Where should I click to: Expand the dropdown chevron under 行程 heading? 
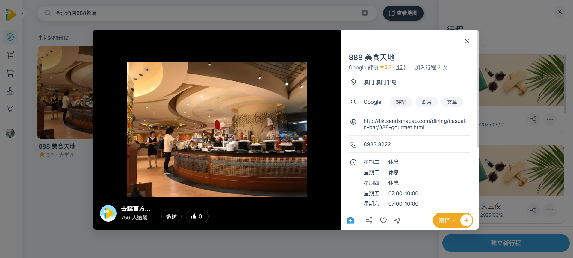483,46
